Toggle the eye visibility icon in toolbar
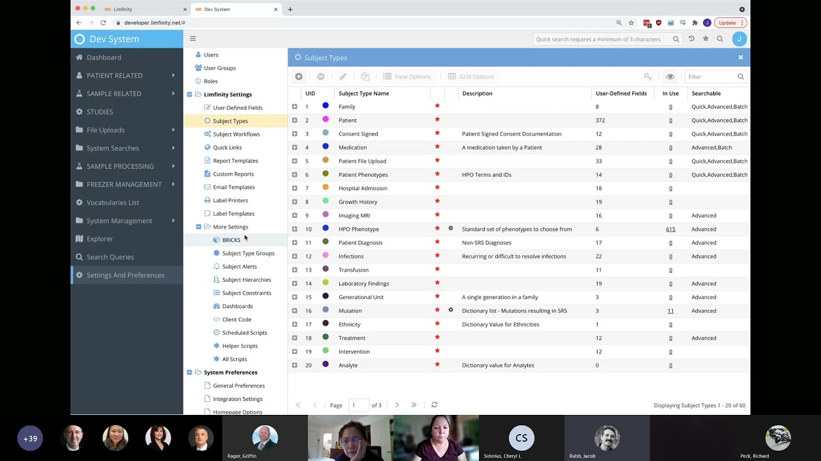 tap(670, 76)
